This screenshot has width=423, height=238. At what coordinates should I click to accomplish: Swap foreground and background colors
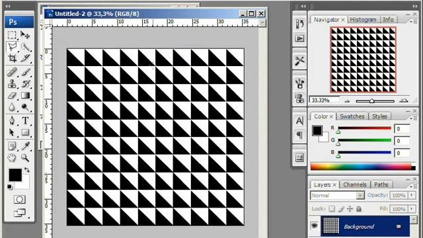click(x=26, y=170)
